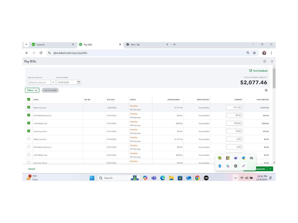Switch to the New Tab tab

(x=147, y=45)
